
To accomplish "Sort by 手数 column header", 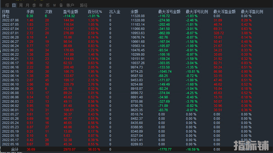I will [30, 12].
